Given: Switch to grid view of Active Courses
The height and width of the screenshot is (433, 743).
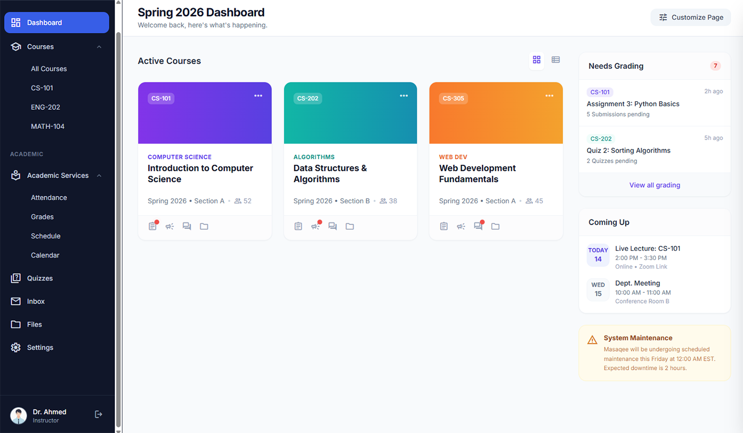Looking at the screenshot, I should [x=536, y=60].
